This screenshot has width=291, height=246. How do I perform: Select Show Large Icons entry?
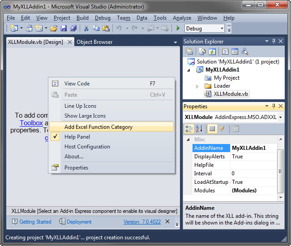click(111, 116)
